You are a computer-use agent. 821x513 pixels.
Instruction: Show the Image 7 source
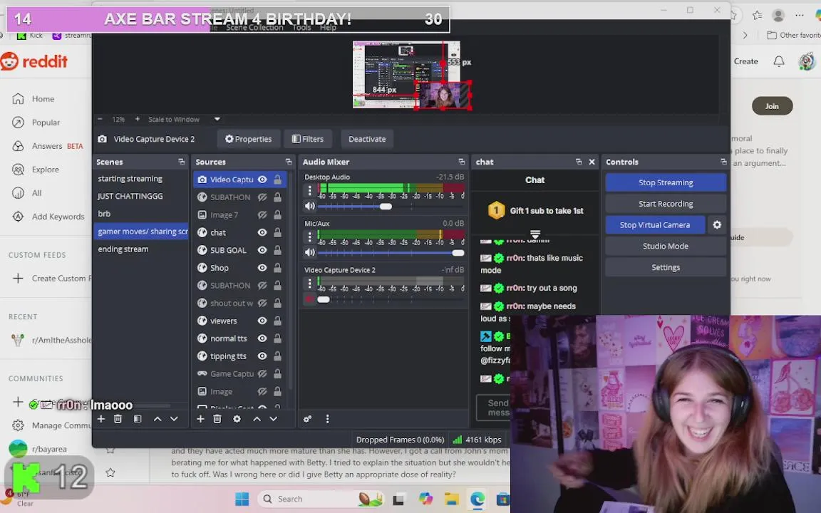click(x=262, y=214)
